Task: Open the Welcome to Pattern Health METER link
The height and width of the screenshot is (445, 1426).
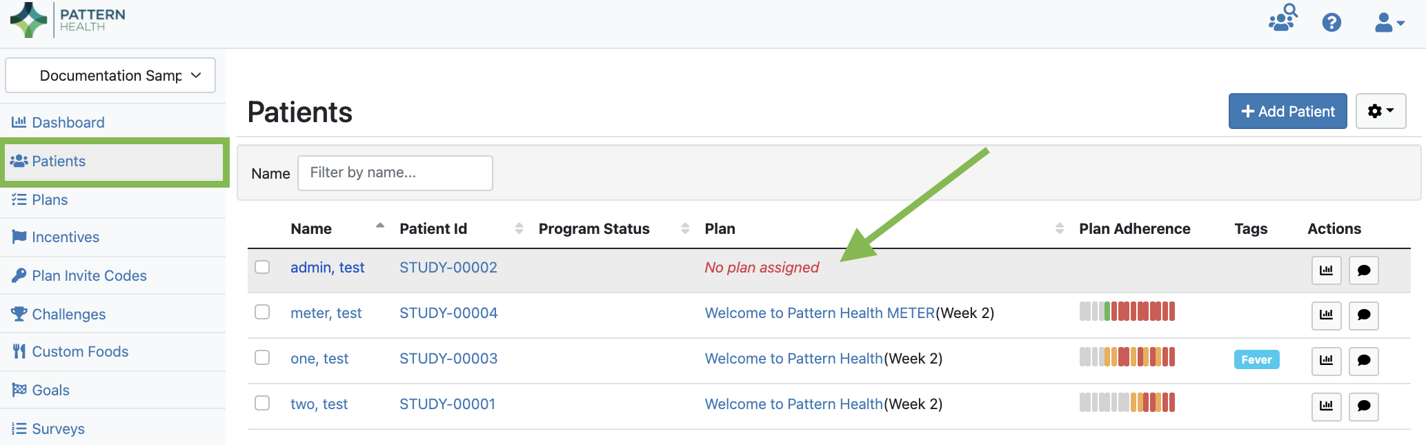Action: (x=820, y=313)
